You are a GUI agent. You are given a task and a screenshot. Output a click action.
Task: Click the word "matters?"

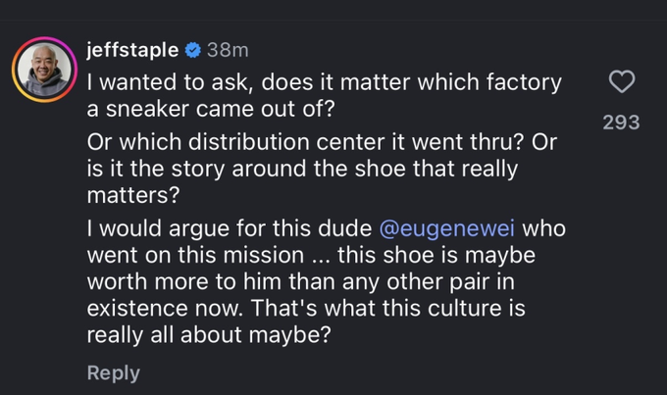pos(132,195)
